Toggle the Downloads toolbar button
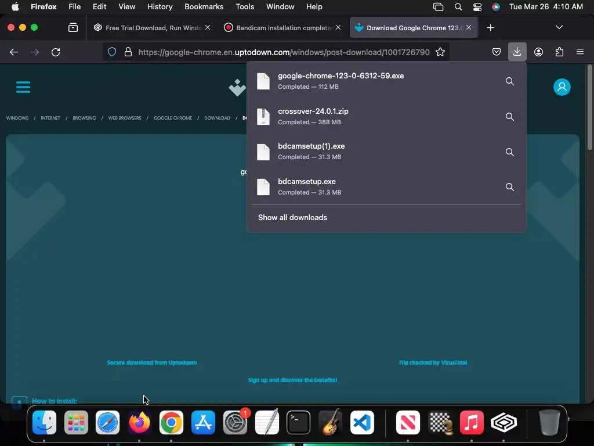Image resolution: width=594 pixels, height=446 pixels. tap(517, 52)
